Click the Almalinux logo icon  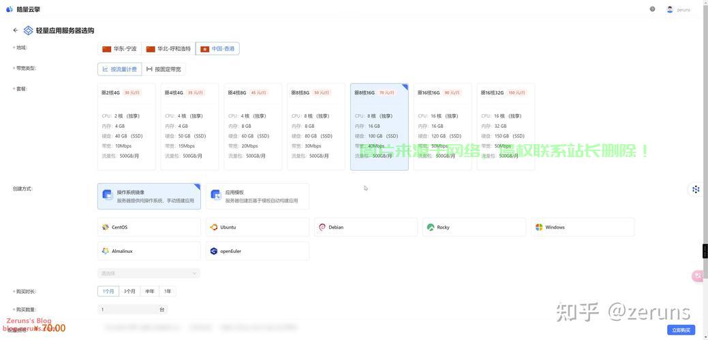click(106, 251)
